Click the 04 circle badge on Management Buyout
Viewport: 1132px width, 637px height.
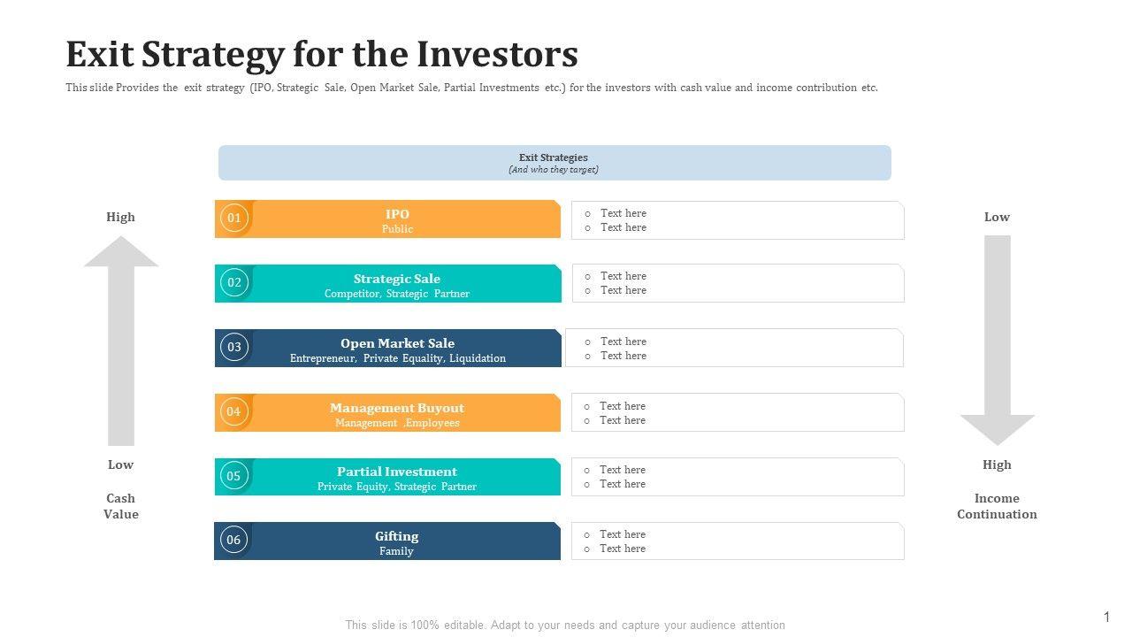click(x=233, y=411)
